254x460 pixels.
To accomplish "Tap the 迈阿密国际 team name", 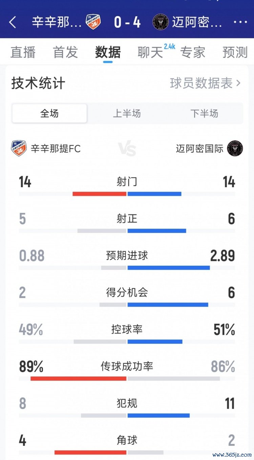I will (x=199, y=149).
